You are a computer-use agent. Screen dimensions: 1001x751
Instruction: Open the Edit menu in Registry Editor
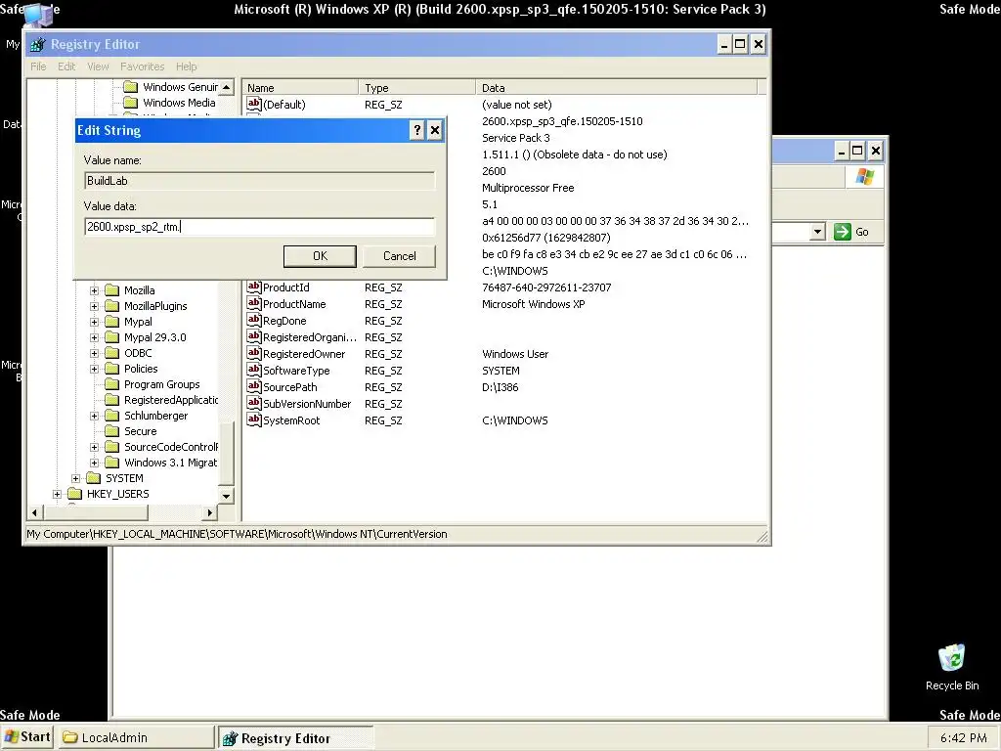tap(66, 66)
